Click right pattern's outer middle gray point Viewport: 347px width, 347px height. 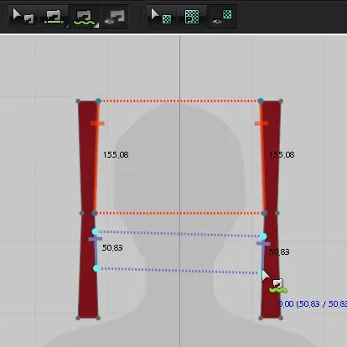tap(277, 213)
